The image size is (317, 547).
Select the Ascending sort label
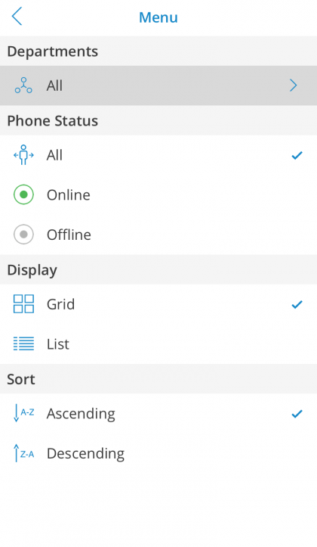[81, 414]
